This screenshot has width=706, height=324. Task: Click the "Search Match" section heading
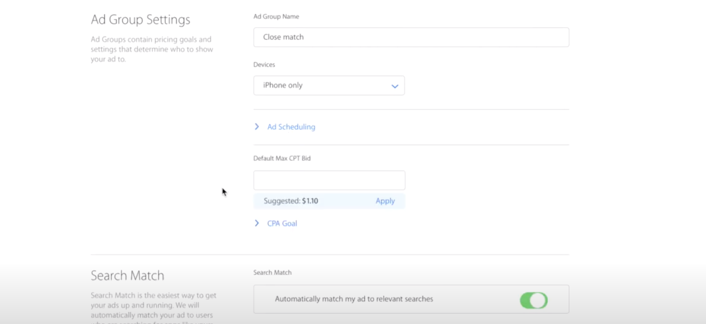(x=127, y=275)
